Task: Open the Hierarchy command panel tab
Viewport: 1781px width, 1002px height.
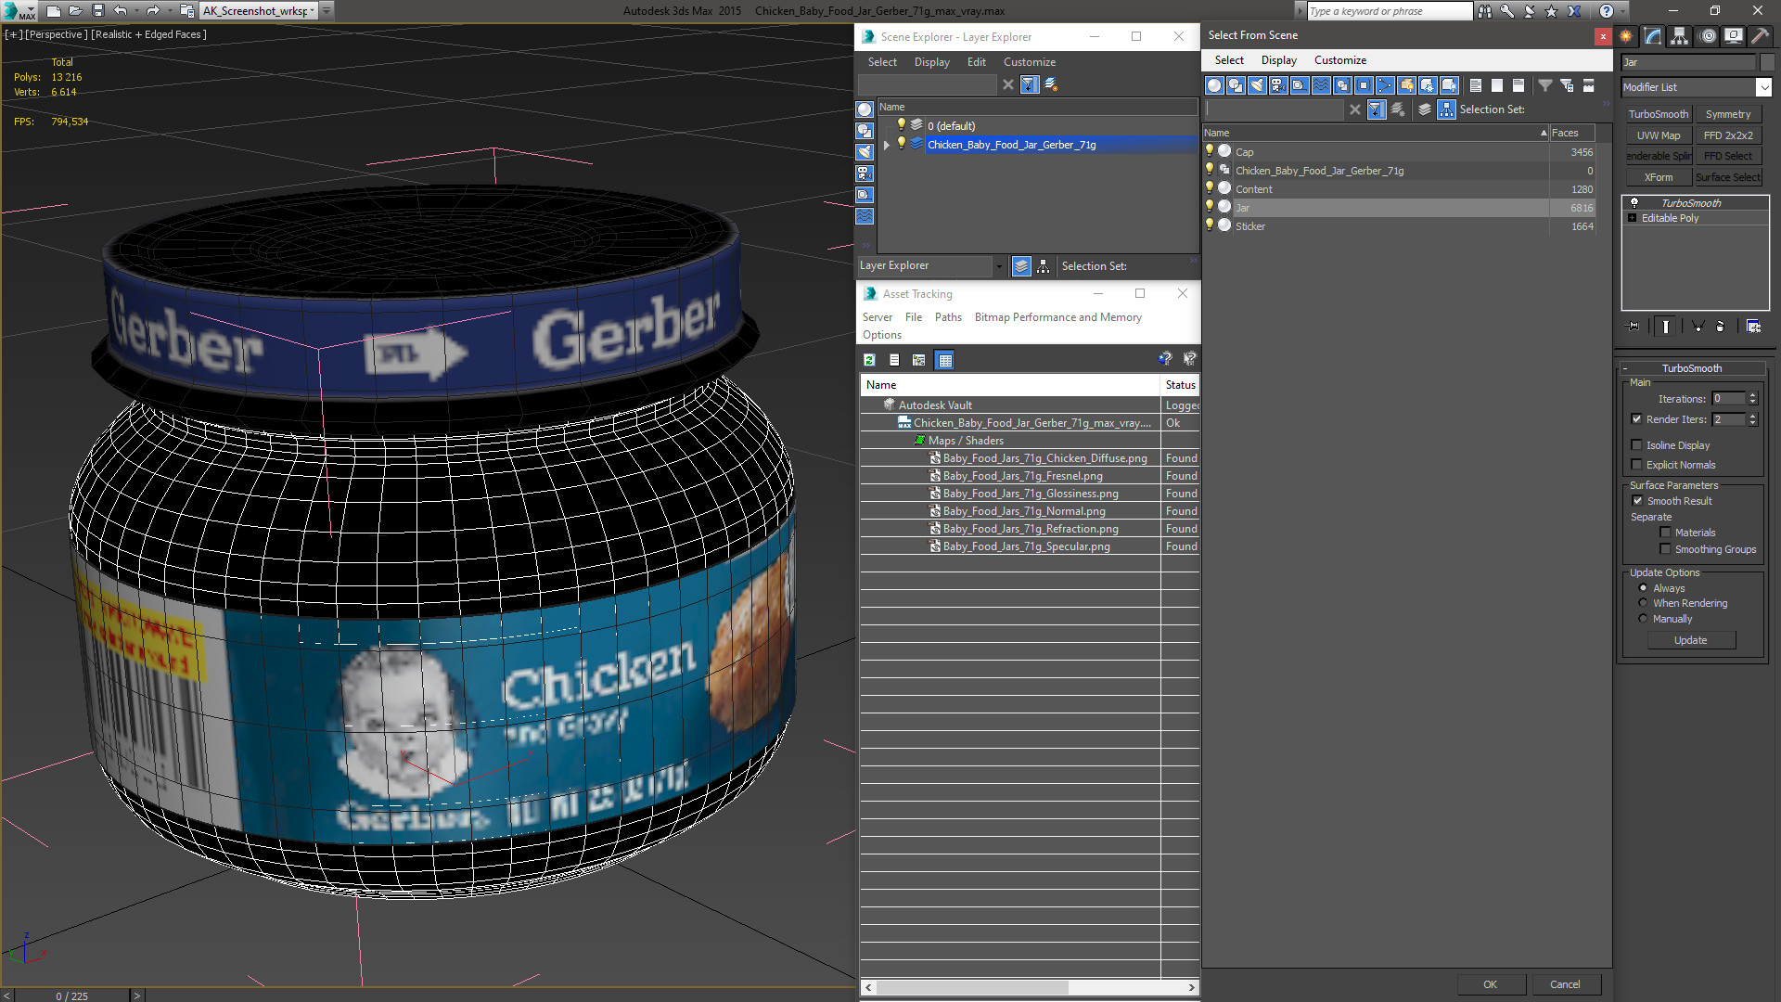Action: 1679,36
